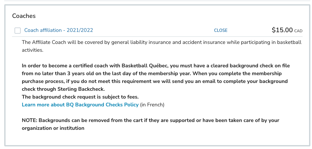Tick the Coach affiliation checkbox
Viewport: 312px width, 149px height.
tap(18, 31)
